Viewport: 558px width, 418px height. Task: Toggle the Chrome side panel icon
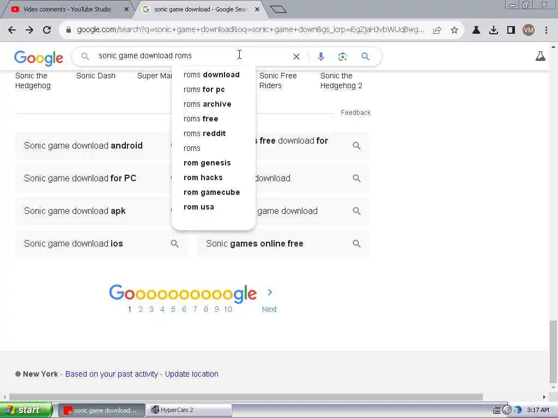511,30
